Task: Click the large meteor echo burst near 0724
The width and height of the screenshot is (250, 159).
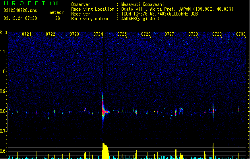Action: coord(104,112)
